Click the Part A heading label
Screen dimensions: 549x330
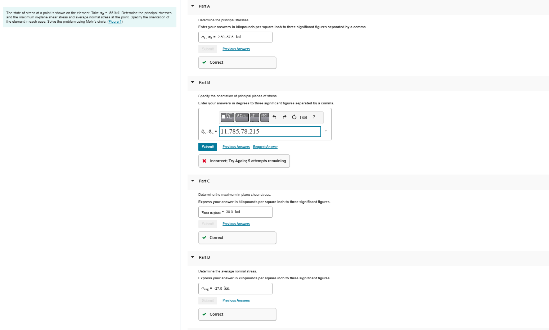[204, 6]
